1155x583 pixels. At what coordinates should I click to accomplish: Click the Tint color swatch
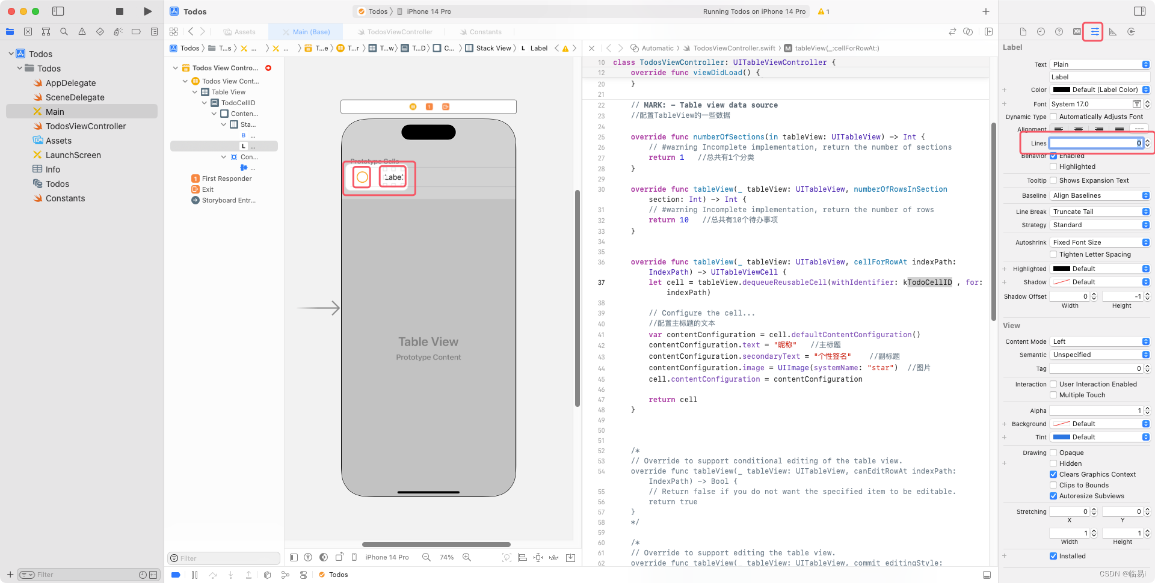point(1061,437)
